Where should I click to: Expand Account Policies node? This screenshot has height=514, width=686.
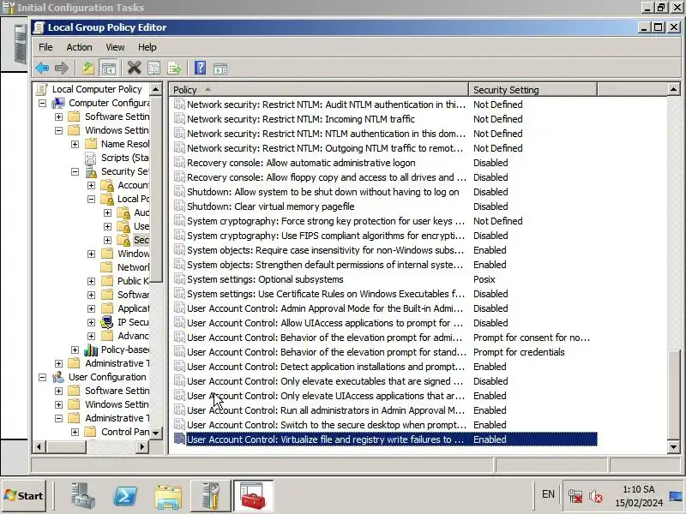click(91, 185)
